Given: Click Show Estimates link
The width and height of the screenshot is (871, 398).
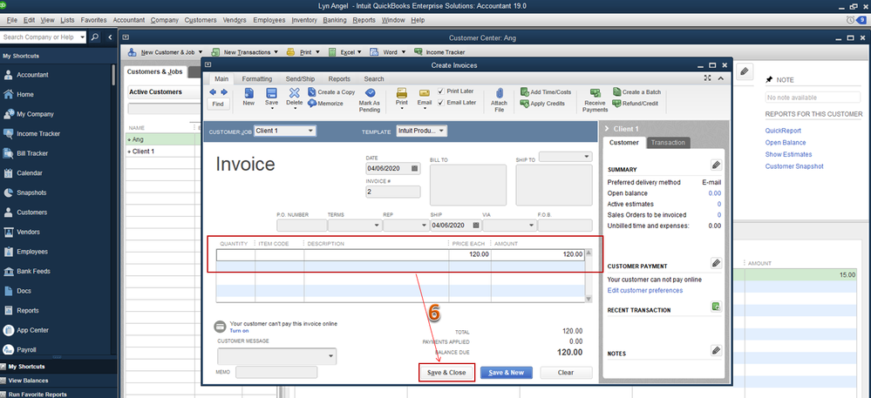Looking at the screenshot, I should (x=789, y=154).
